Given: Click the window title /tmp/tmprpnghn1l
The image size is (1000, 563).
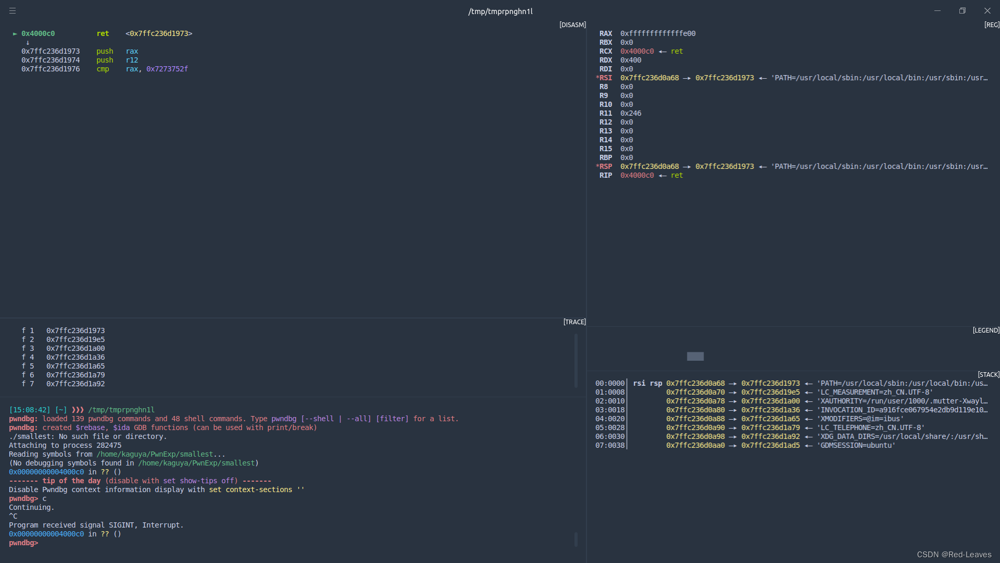Looking at the screenshot, I should tap(500, 11).
